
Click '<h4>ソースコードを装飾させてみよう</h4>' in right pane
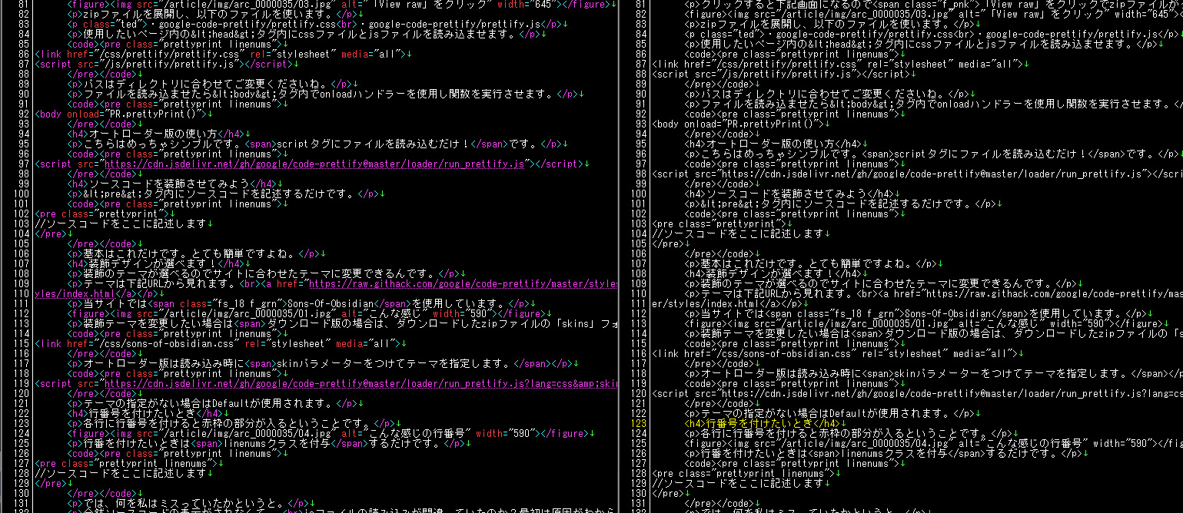[x=792, y=194]
